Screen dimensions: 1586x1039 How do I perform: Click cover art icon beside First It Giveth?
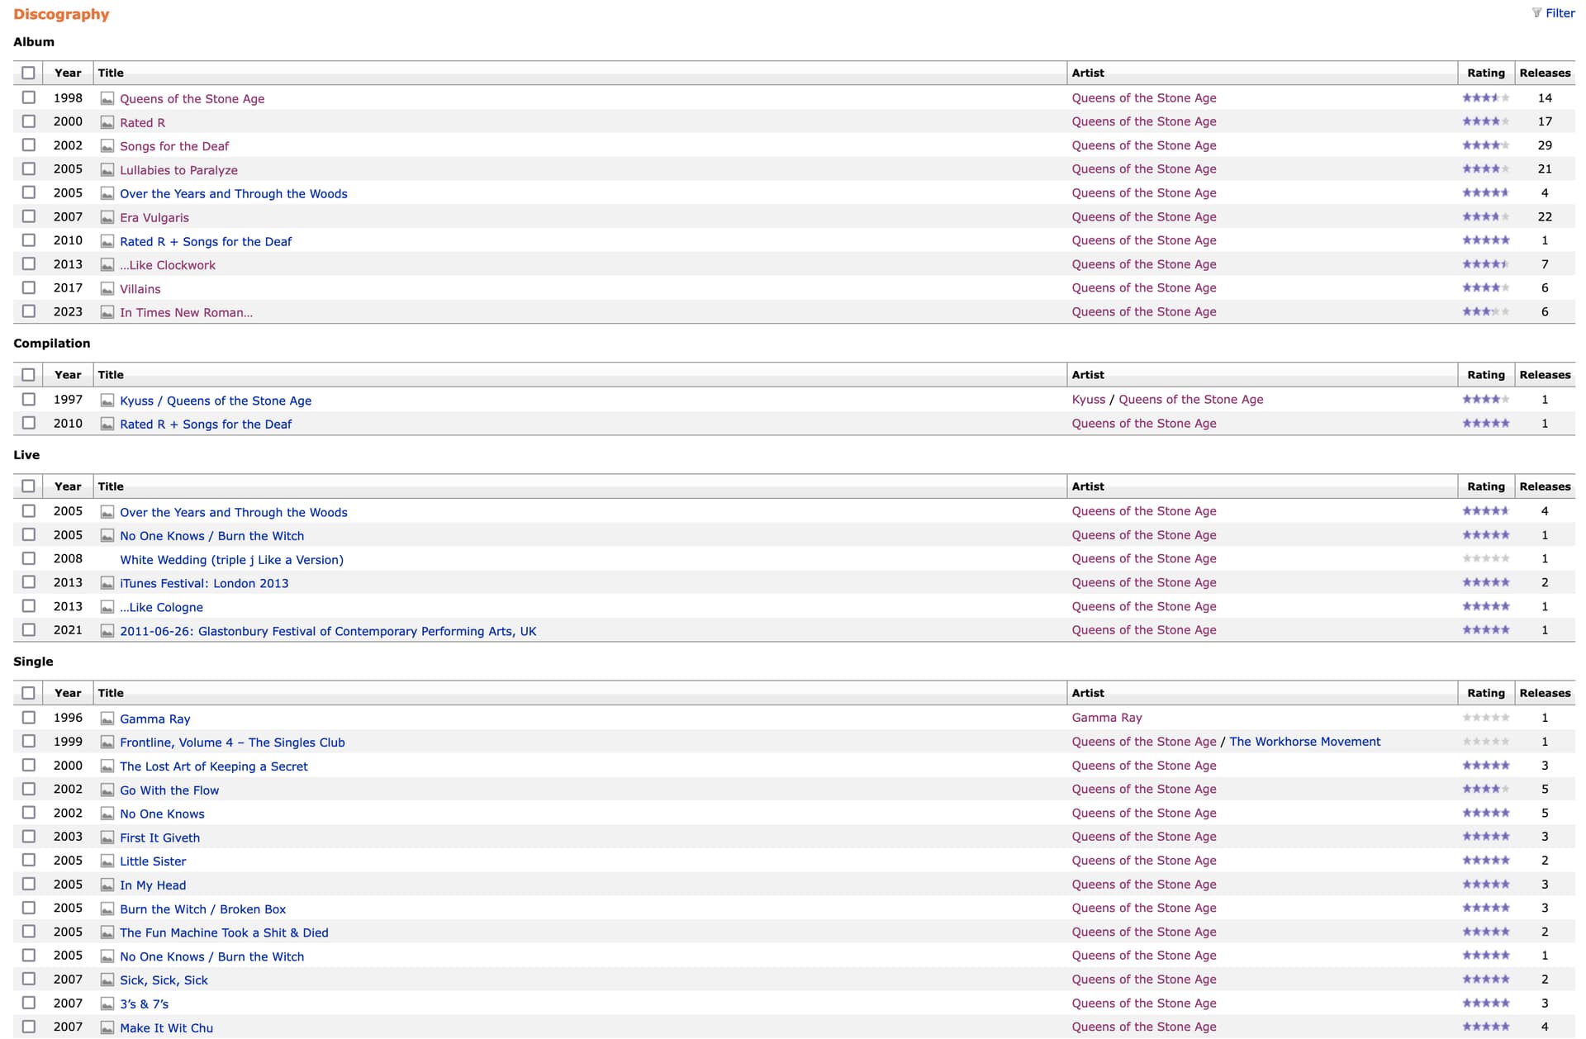coord(107,837)
